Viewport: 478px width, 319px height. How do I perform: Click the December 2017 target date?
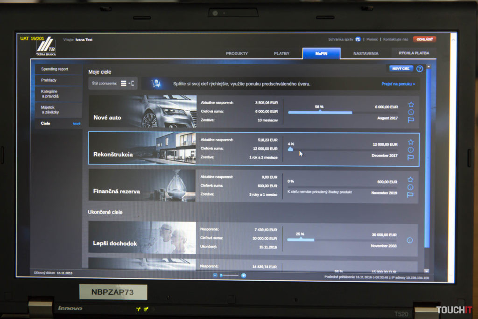[385, 156]
